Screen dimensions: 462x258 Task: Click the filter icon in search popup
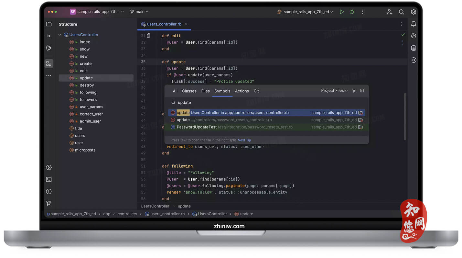354,91
